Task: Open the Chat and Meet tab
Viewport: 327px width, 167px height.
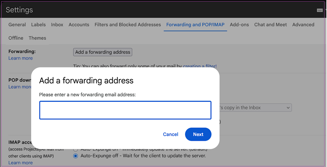Action: click(x=270, y=25)
